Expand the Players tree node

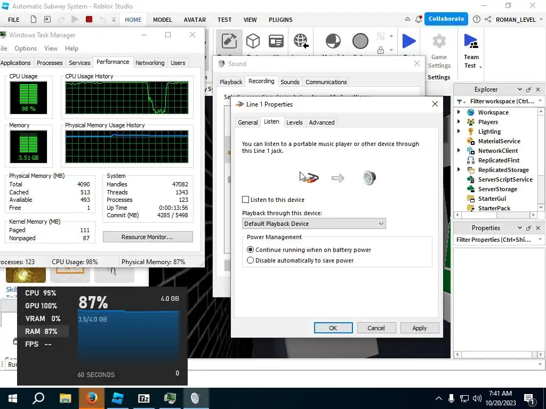(459, 122)
